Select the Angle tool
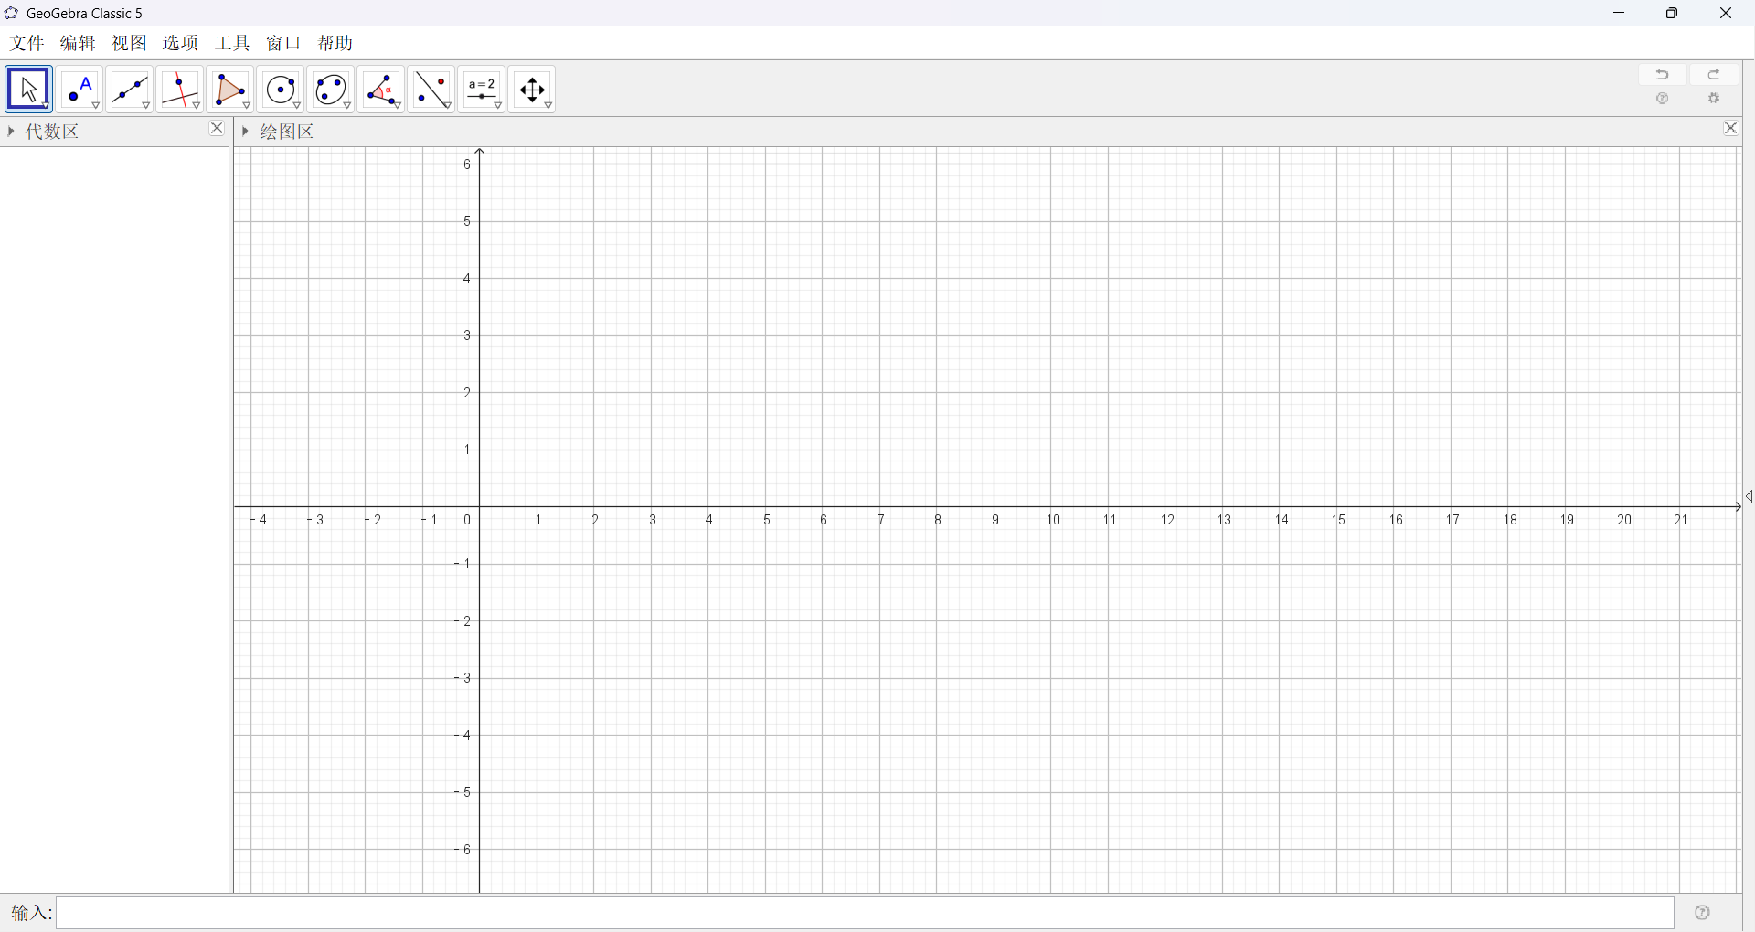 pyautogui.click(x=381, y=90)
